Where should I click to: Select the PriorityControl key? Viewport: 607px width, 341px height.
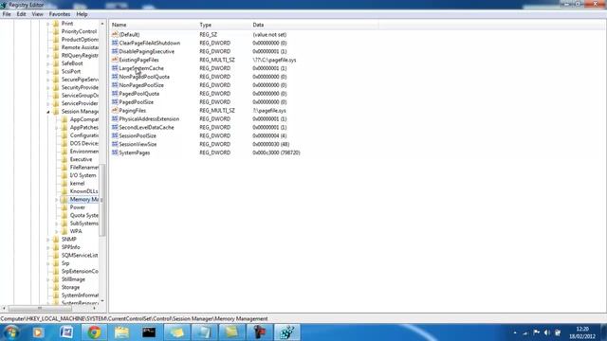tap(79, 31)
